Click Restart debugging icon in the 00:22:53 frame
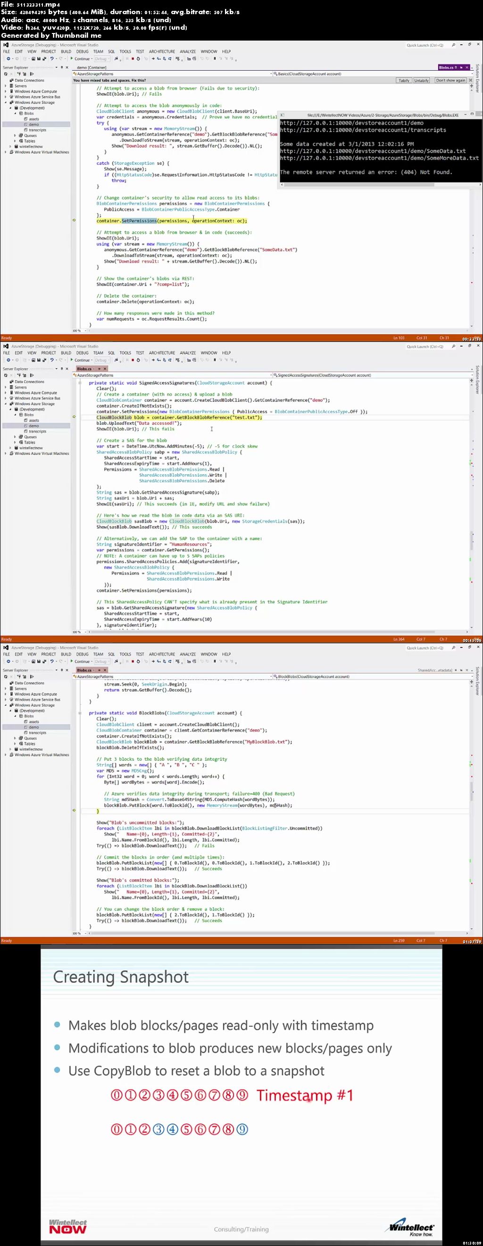Viewport: 483px width, 1246px height. pos(138,58)
